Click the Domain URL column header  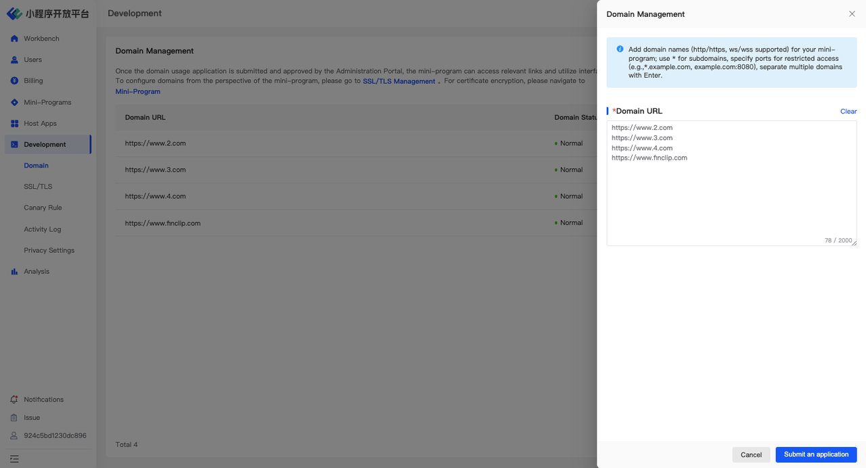click(145, 117)
